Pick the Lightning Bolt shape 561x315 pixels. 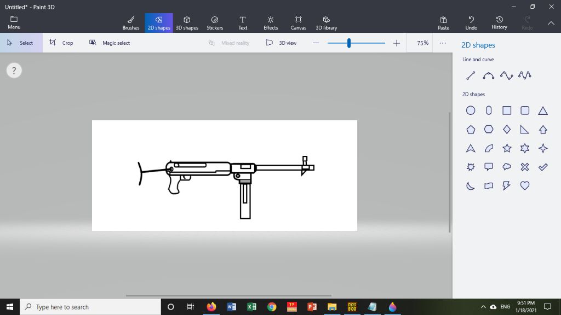coord(506,186)
